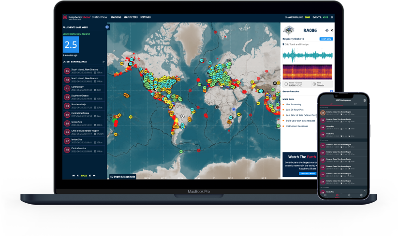Open the Instrument Response link
This screenshot has height=236, width=398.
[297, 126]
